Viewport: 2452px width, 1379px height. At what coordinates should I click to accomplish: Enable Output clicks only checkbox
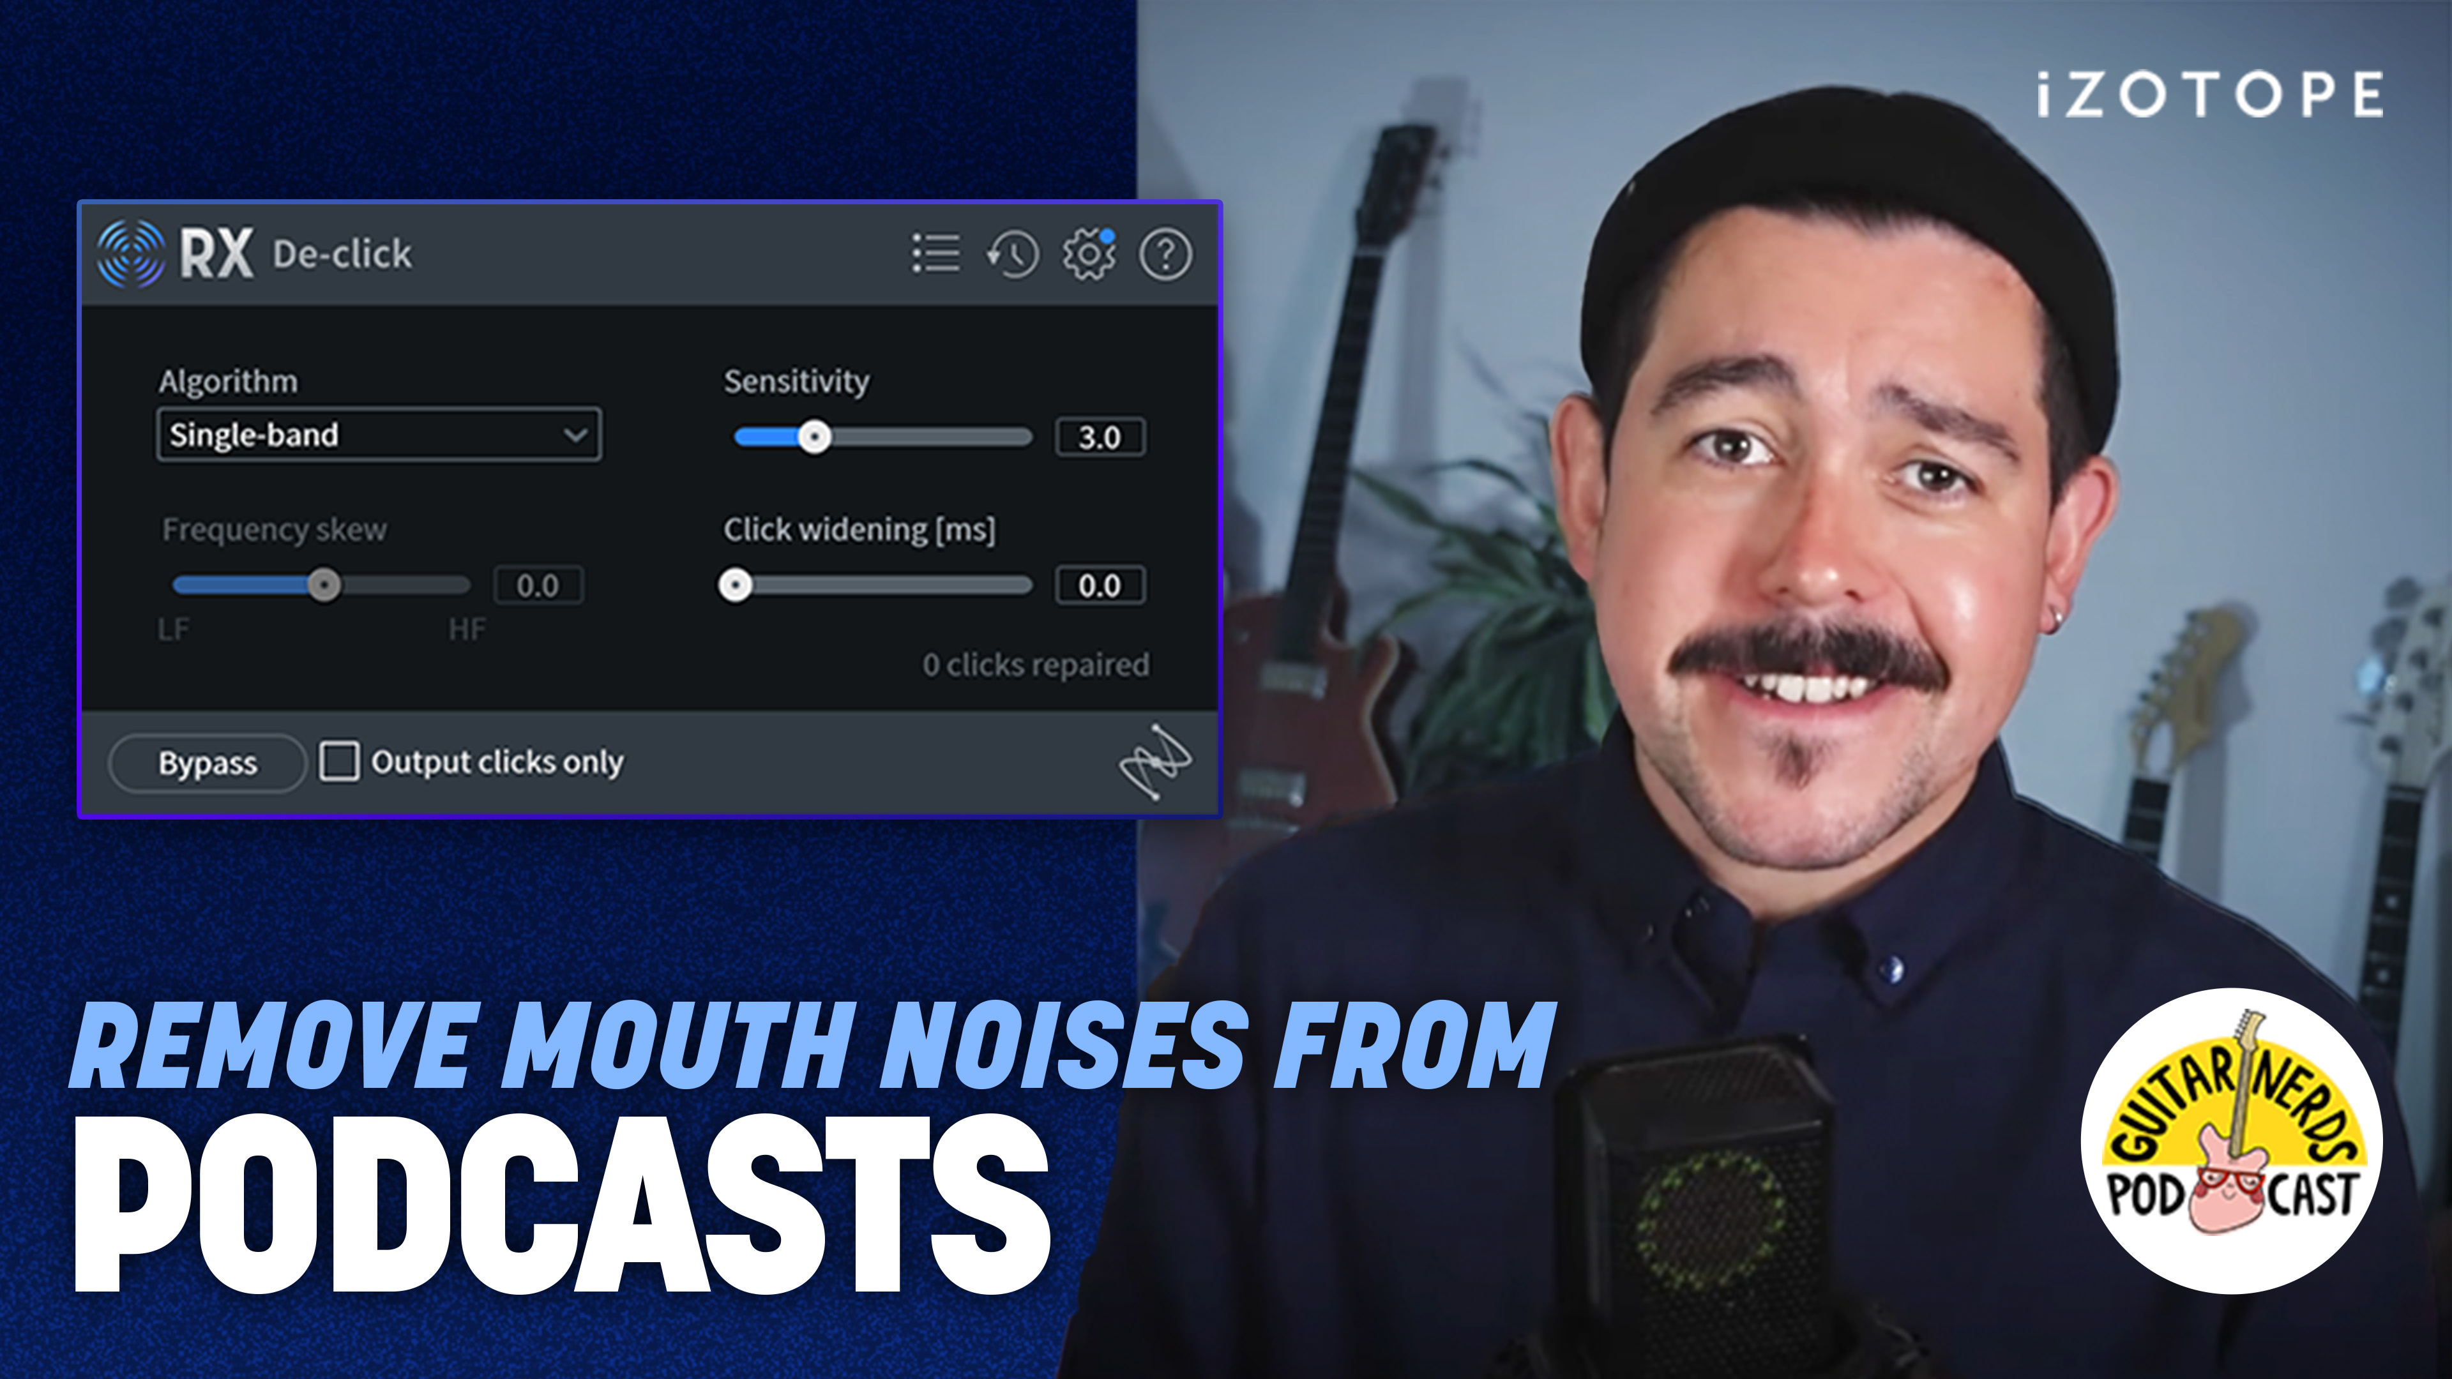(339, 762)
